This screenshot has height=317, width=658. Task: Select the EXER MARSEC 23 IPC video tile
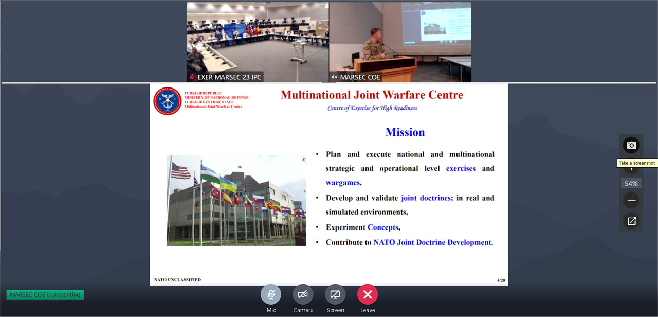click(x=258, y=39)
